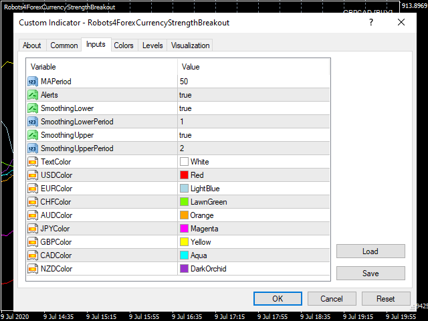
Task: Toggle the SmoothingLower true value
Action: [185, 108]
